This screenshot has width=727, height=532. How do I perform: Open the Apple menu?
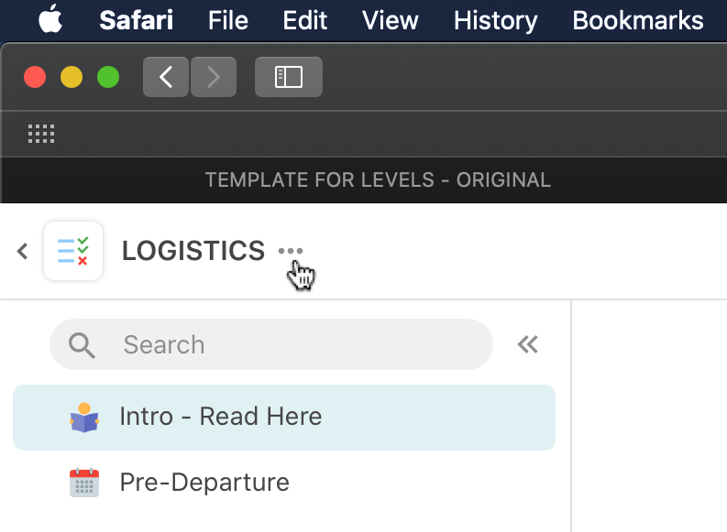[x=50, y=19]
